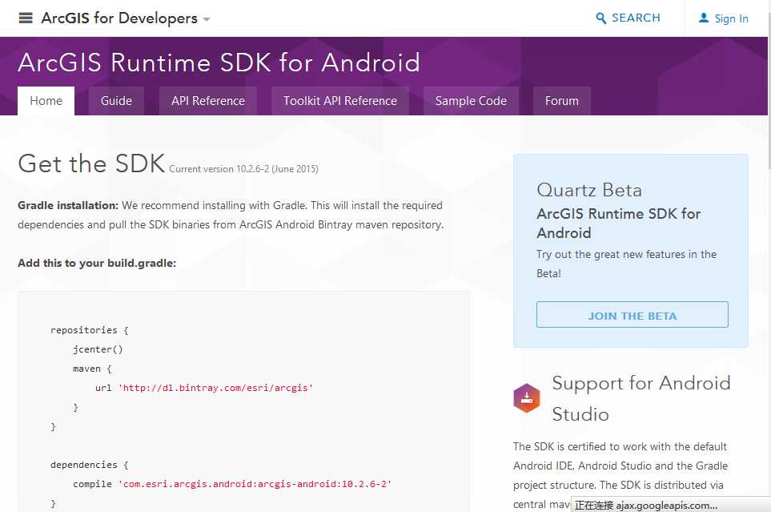Click the Add this to your build.gradle label

coord(97,263)
